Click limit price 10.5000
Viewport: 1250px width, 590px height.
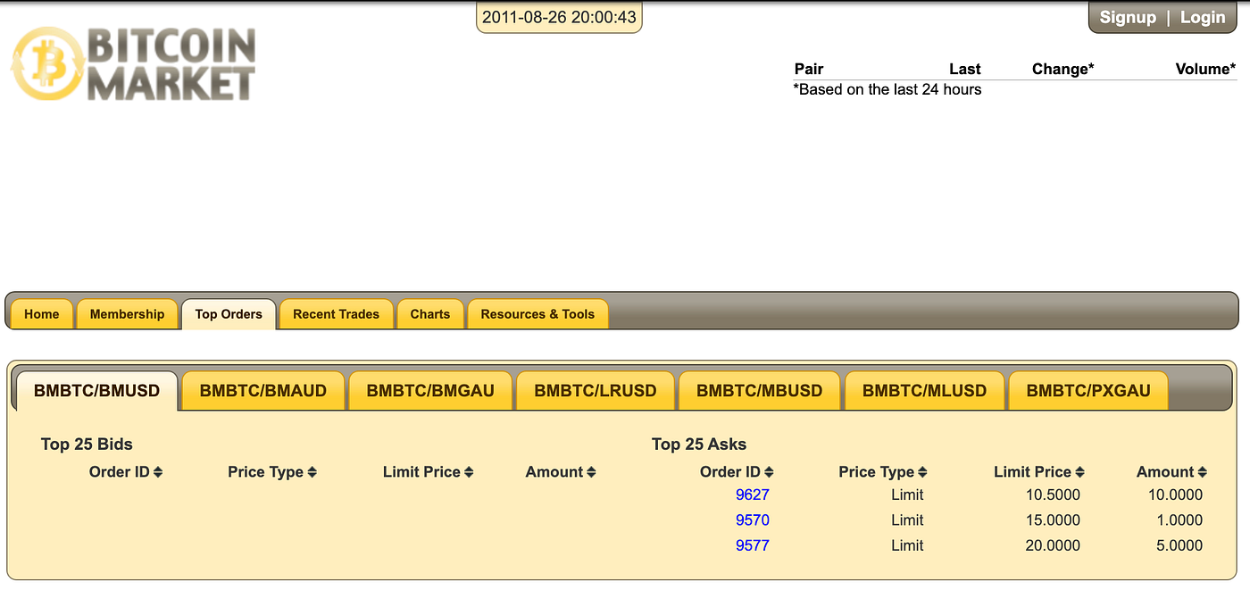click(x=1053, y=494)
